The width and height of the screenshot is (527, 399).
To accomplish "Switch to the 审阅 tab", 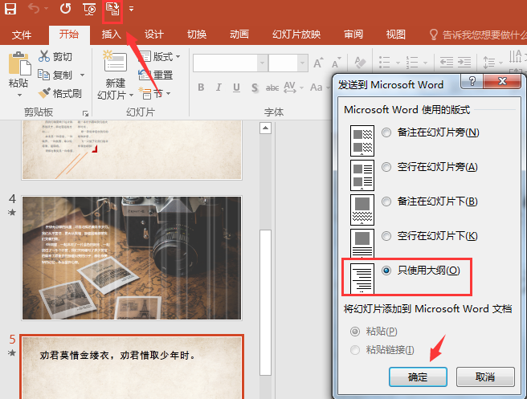I will point(353,35).
